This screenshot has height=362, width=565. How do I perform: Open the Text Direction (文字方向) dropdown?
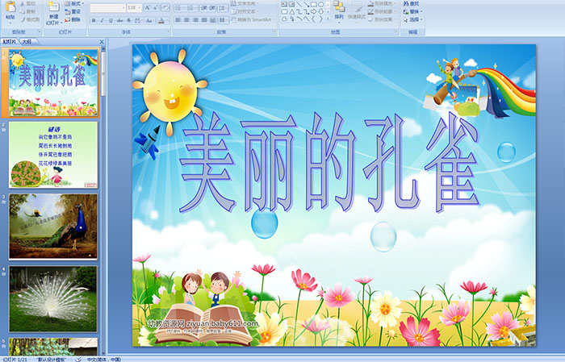click(245, 3)
